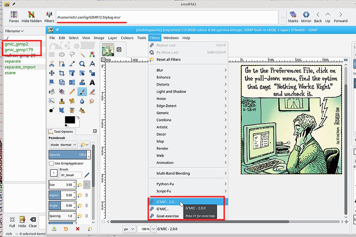Click Save Tool Preset icon in Tool Options
This screenshot has height=237, width=356.
point(54,229)
